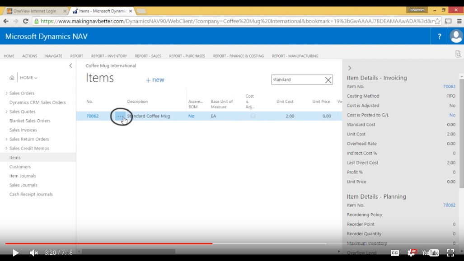Open the Chrome hamburger menu
This screenshot has height=261, width=464.
(459, 21)
